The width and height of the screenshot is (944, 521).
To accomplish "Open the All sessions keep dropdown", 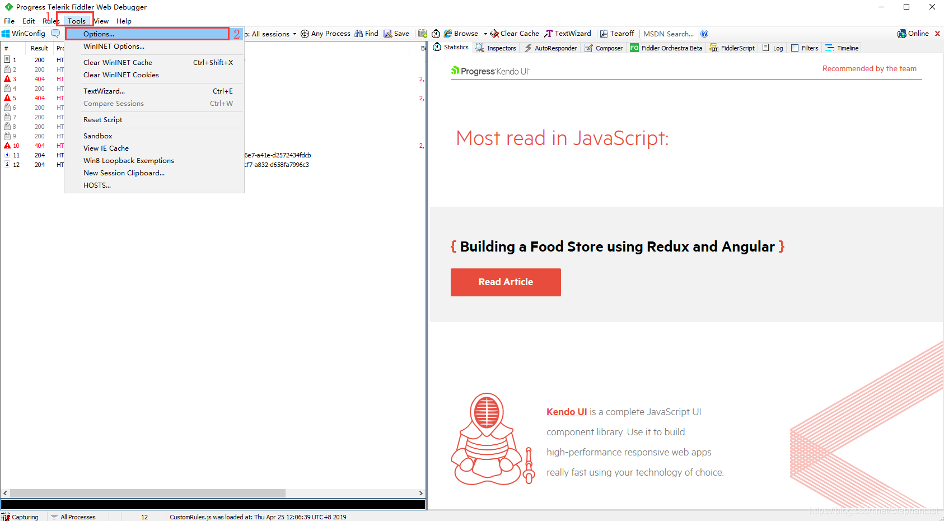I will (x=273, y=34).
